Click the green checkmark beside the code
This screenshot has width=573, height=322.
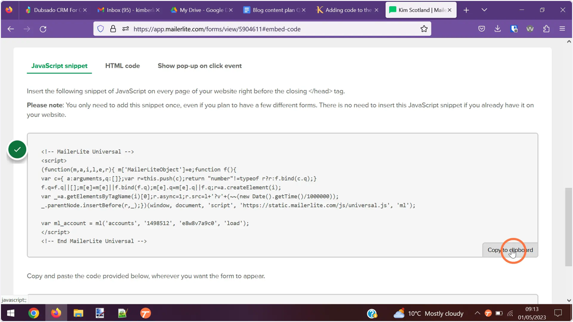click(x=17, y=150)
